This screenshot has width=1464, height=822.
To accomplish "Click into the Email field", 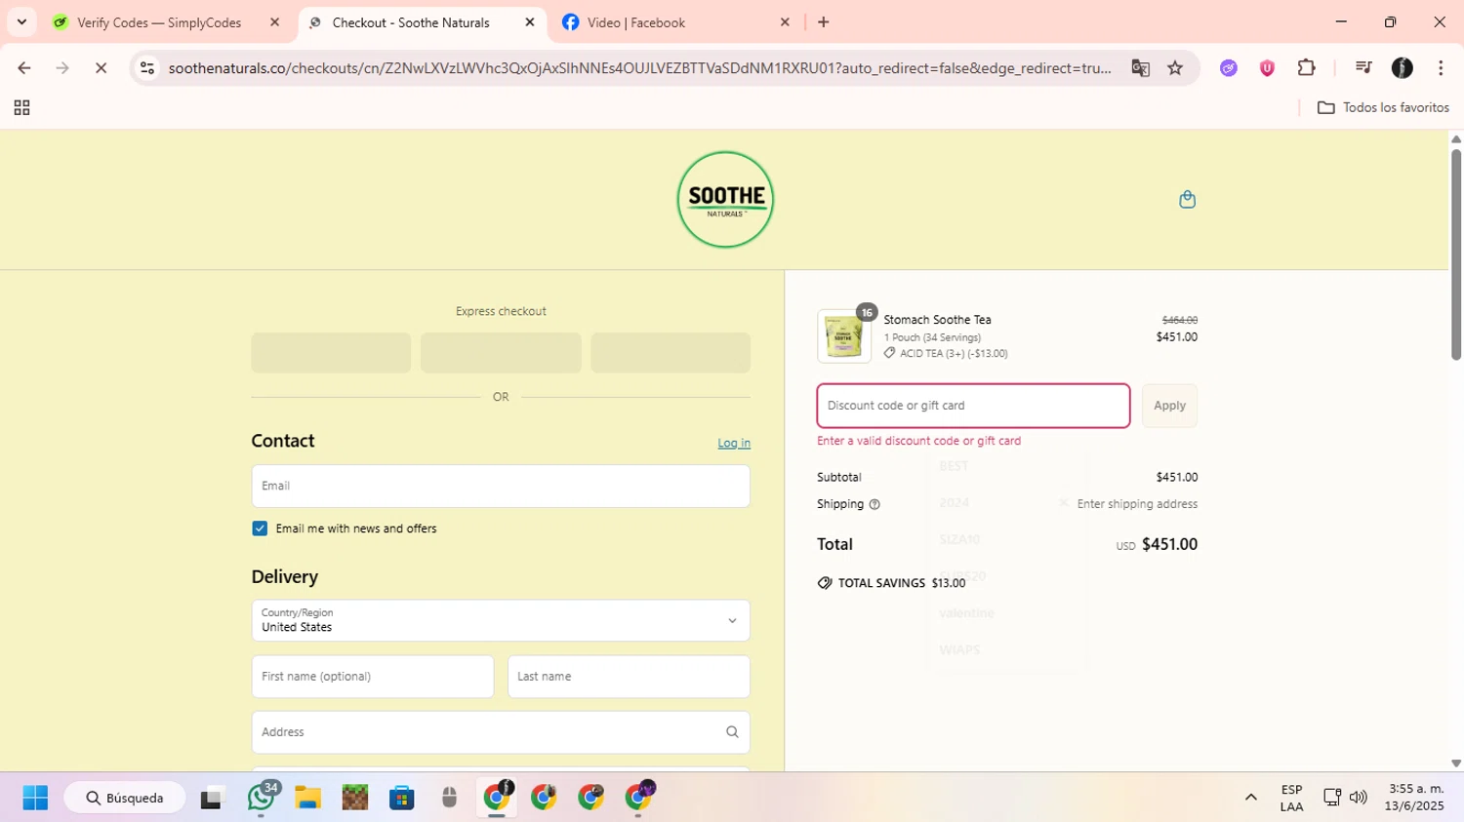I will tap(501, 486).
